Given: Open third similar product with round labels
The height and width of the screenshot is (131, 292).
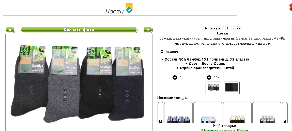Looking at the screenshot, I should 237,112.
